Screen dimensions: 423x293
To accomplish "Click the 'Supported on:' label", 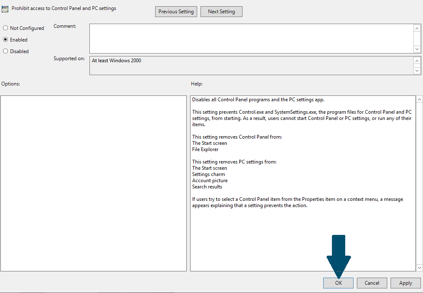I will [x=69, y=59].
